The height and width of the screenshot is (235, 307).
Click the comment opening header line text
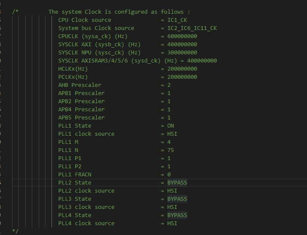click(119, 12)
